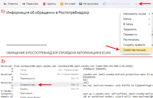Click 'Назад' in the context menu
Viewport: 153px width, 98px height.
[x=48, y=70]
